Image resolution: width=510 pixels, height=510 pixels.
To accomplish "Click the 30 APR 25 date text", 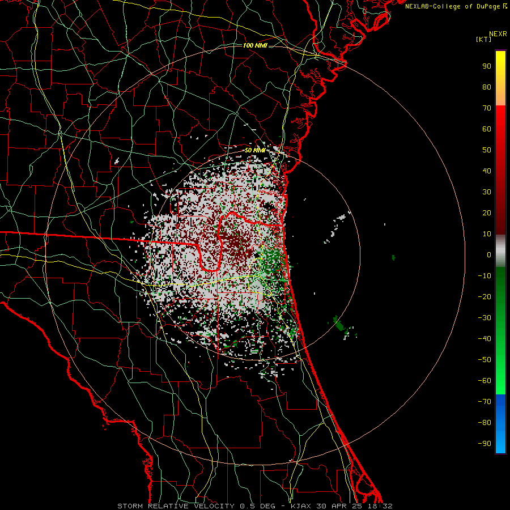I will click(339, 506).
